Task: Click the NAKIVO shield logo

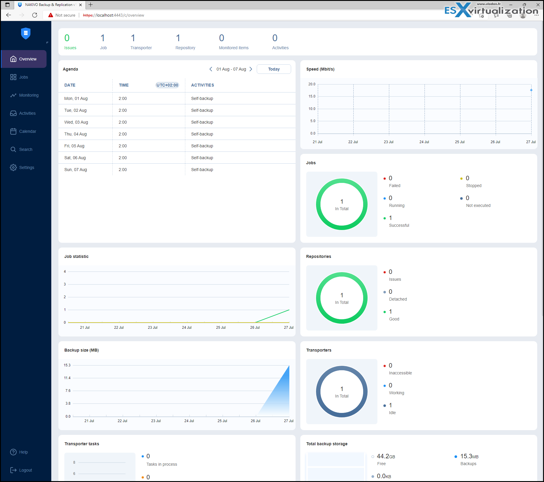Action: [x=26, y=33]
